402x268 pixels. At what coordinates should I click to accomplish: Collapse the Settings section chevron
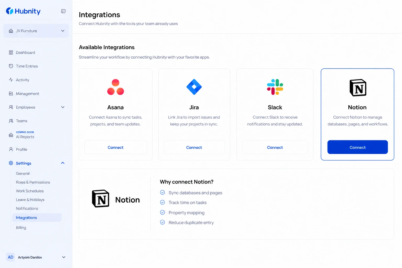[63, 163]
